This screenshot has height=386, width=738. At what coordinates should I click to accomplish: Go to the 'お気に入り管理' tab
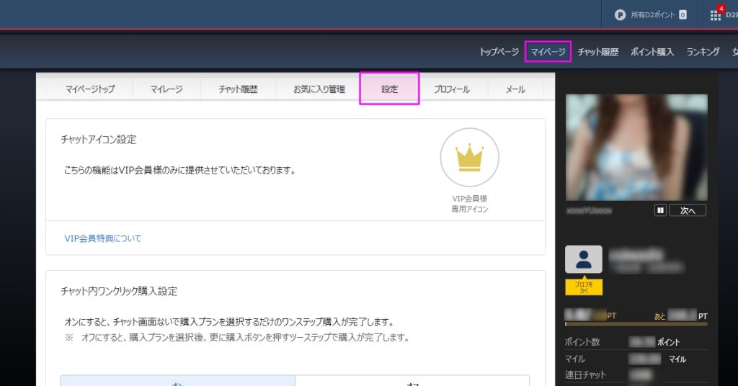coord(319,89)
